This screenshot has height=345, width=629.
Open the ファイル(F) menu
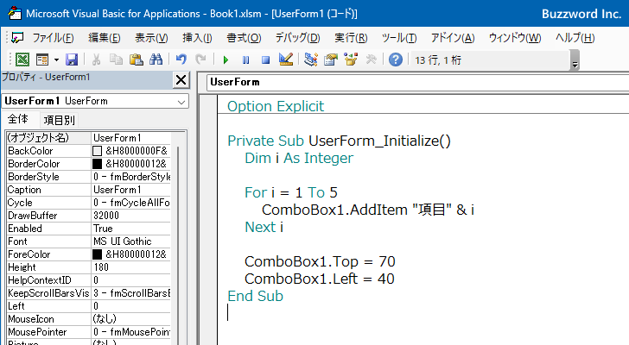pos(53,38)
